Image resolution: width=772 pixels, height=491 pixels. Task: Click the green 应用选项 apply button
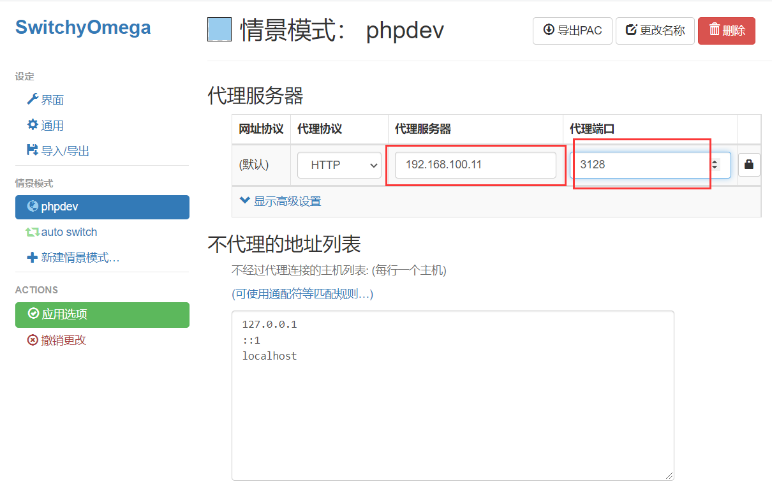coord(102,314)
